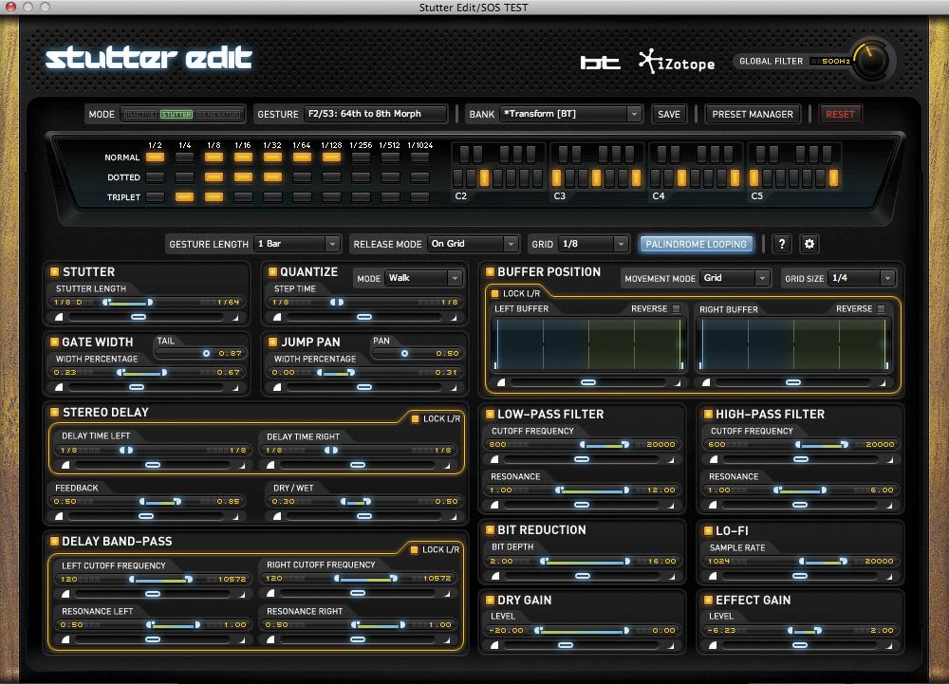Toggle the Lo-Fi module indicator
949x684 pixels.
pos(708,531)
